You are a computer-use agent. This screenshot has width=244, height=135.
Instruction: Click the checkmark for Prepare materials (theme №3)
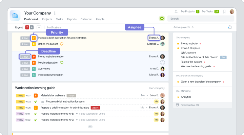pyautogui.click(x=36, y=114)
